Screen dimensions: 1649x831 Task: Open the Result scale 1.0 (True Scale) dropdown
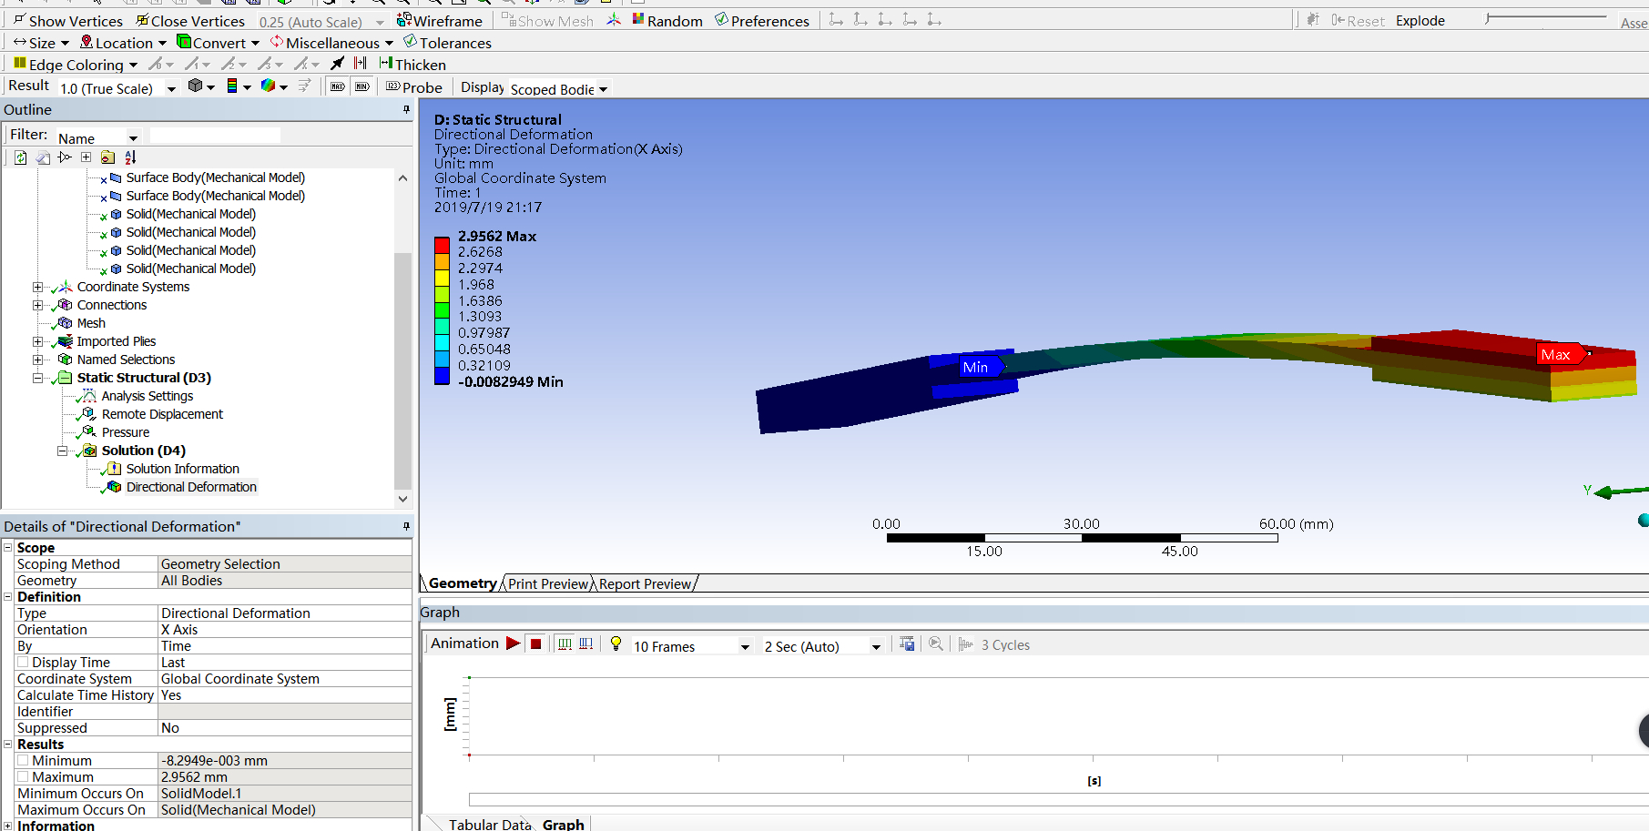click(x=170, y=88)
